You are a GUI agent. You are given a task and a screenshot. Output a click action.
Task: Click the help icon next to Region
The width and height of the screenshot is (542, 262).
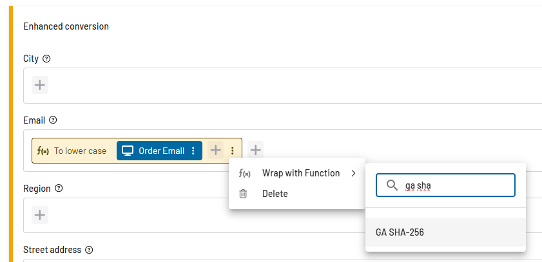[59, 189]
